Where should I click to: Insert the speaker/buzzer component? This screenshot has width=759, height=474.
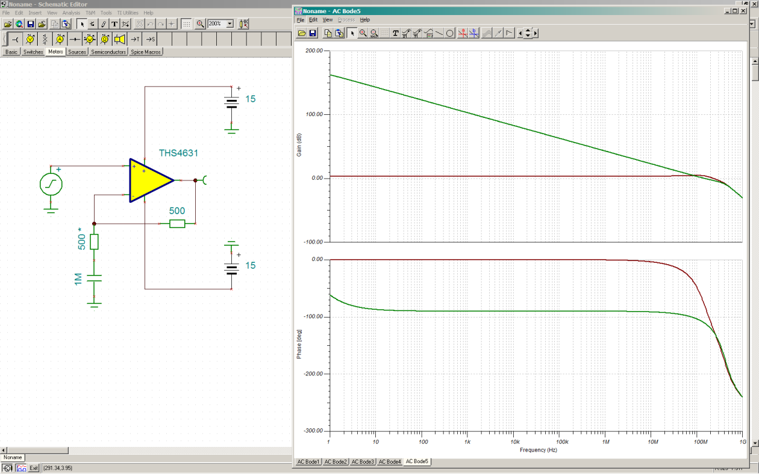[x=119, y=39]
